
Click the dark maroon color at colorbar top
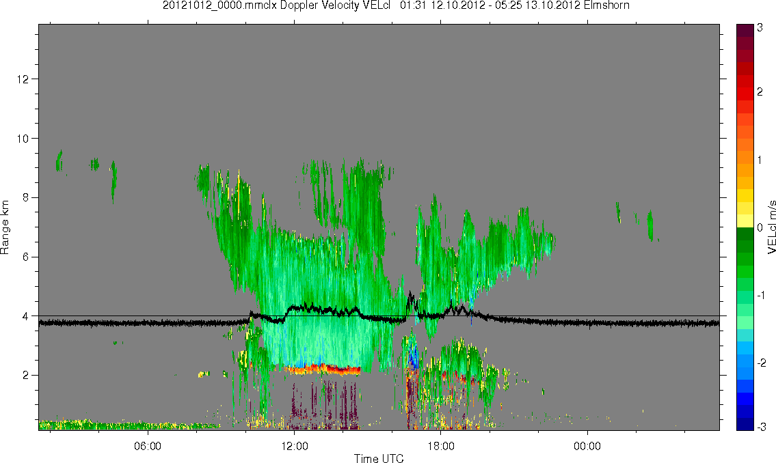(x=745, y=30)
